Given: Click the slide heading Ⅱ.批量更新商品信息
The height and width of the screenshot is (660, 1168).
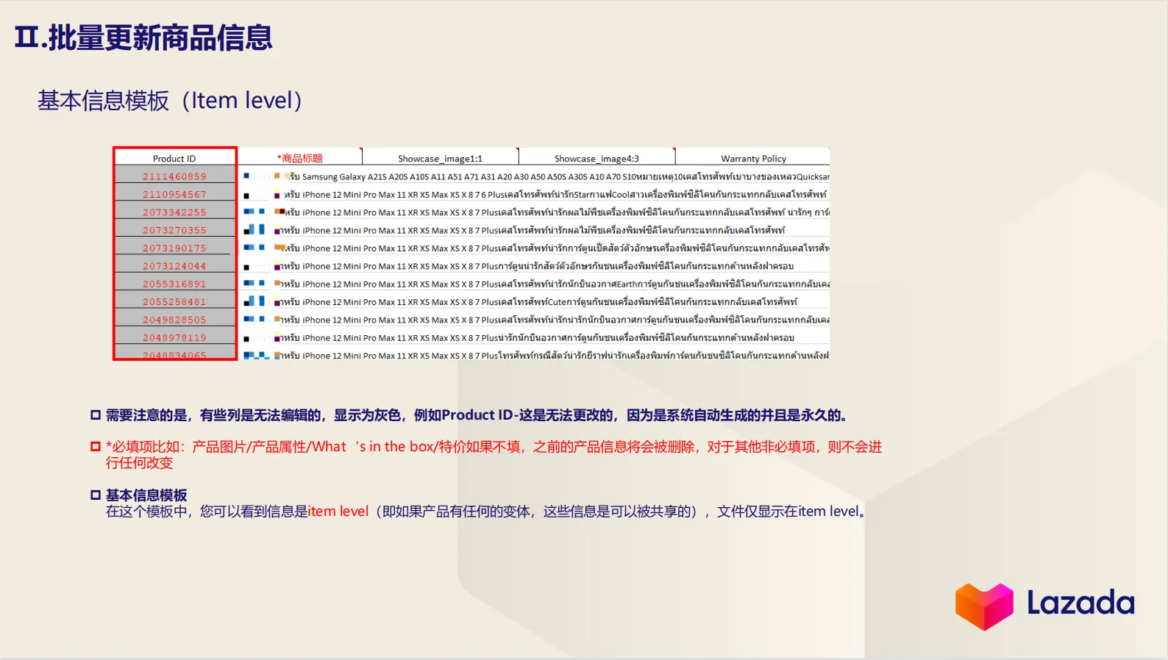Looking at the screenshot, I should coord(143,37).
